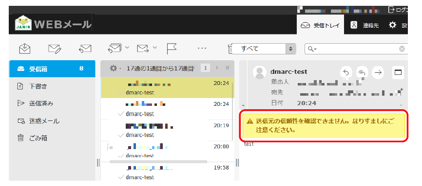Open the forward options dropdown arrow

155,48
